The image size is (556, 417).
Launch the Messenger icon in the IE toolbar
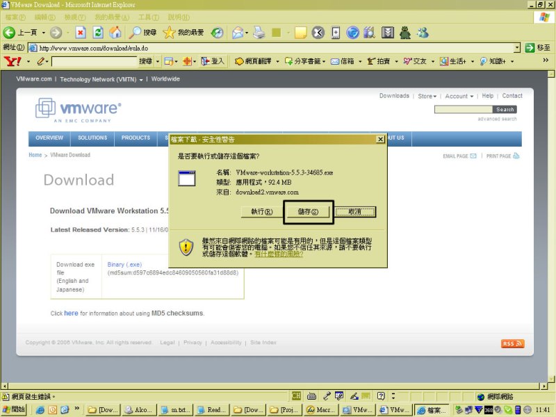point(423,33)
